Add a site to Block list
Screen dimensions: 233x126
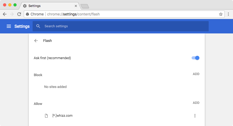tap(196, 74)
